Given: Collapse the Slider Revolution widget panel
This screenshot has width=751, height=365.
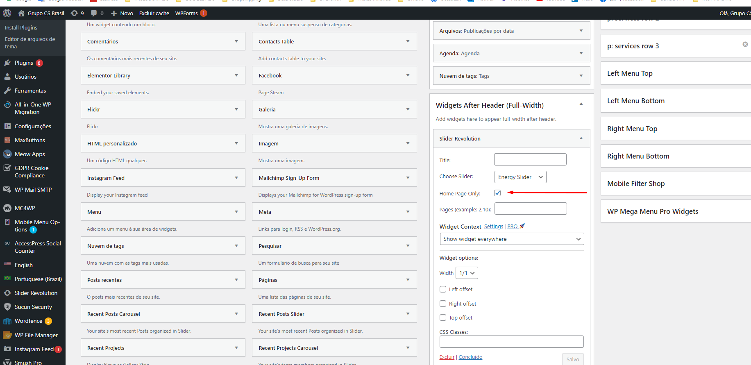Looking at the screenshot, I should point(581,138).
